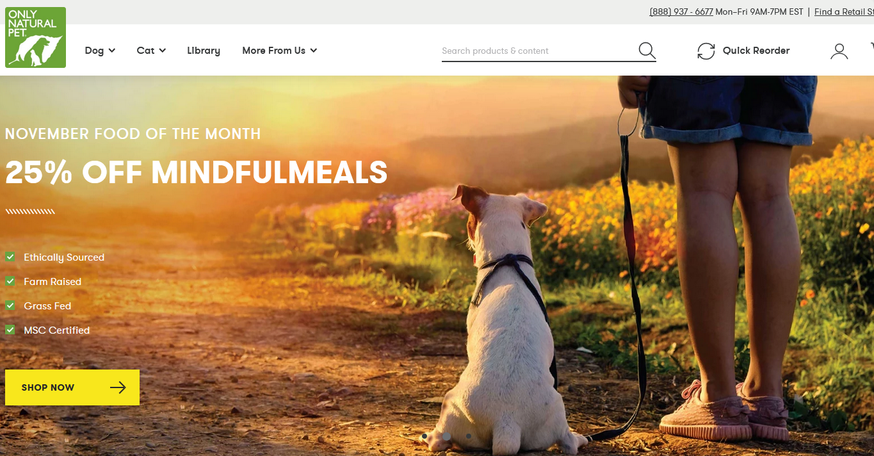The image size is (874, 456).
Task: Click the arrow on Shop Now button
Action: tap(118, 387)
